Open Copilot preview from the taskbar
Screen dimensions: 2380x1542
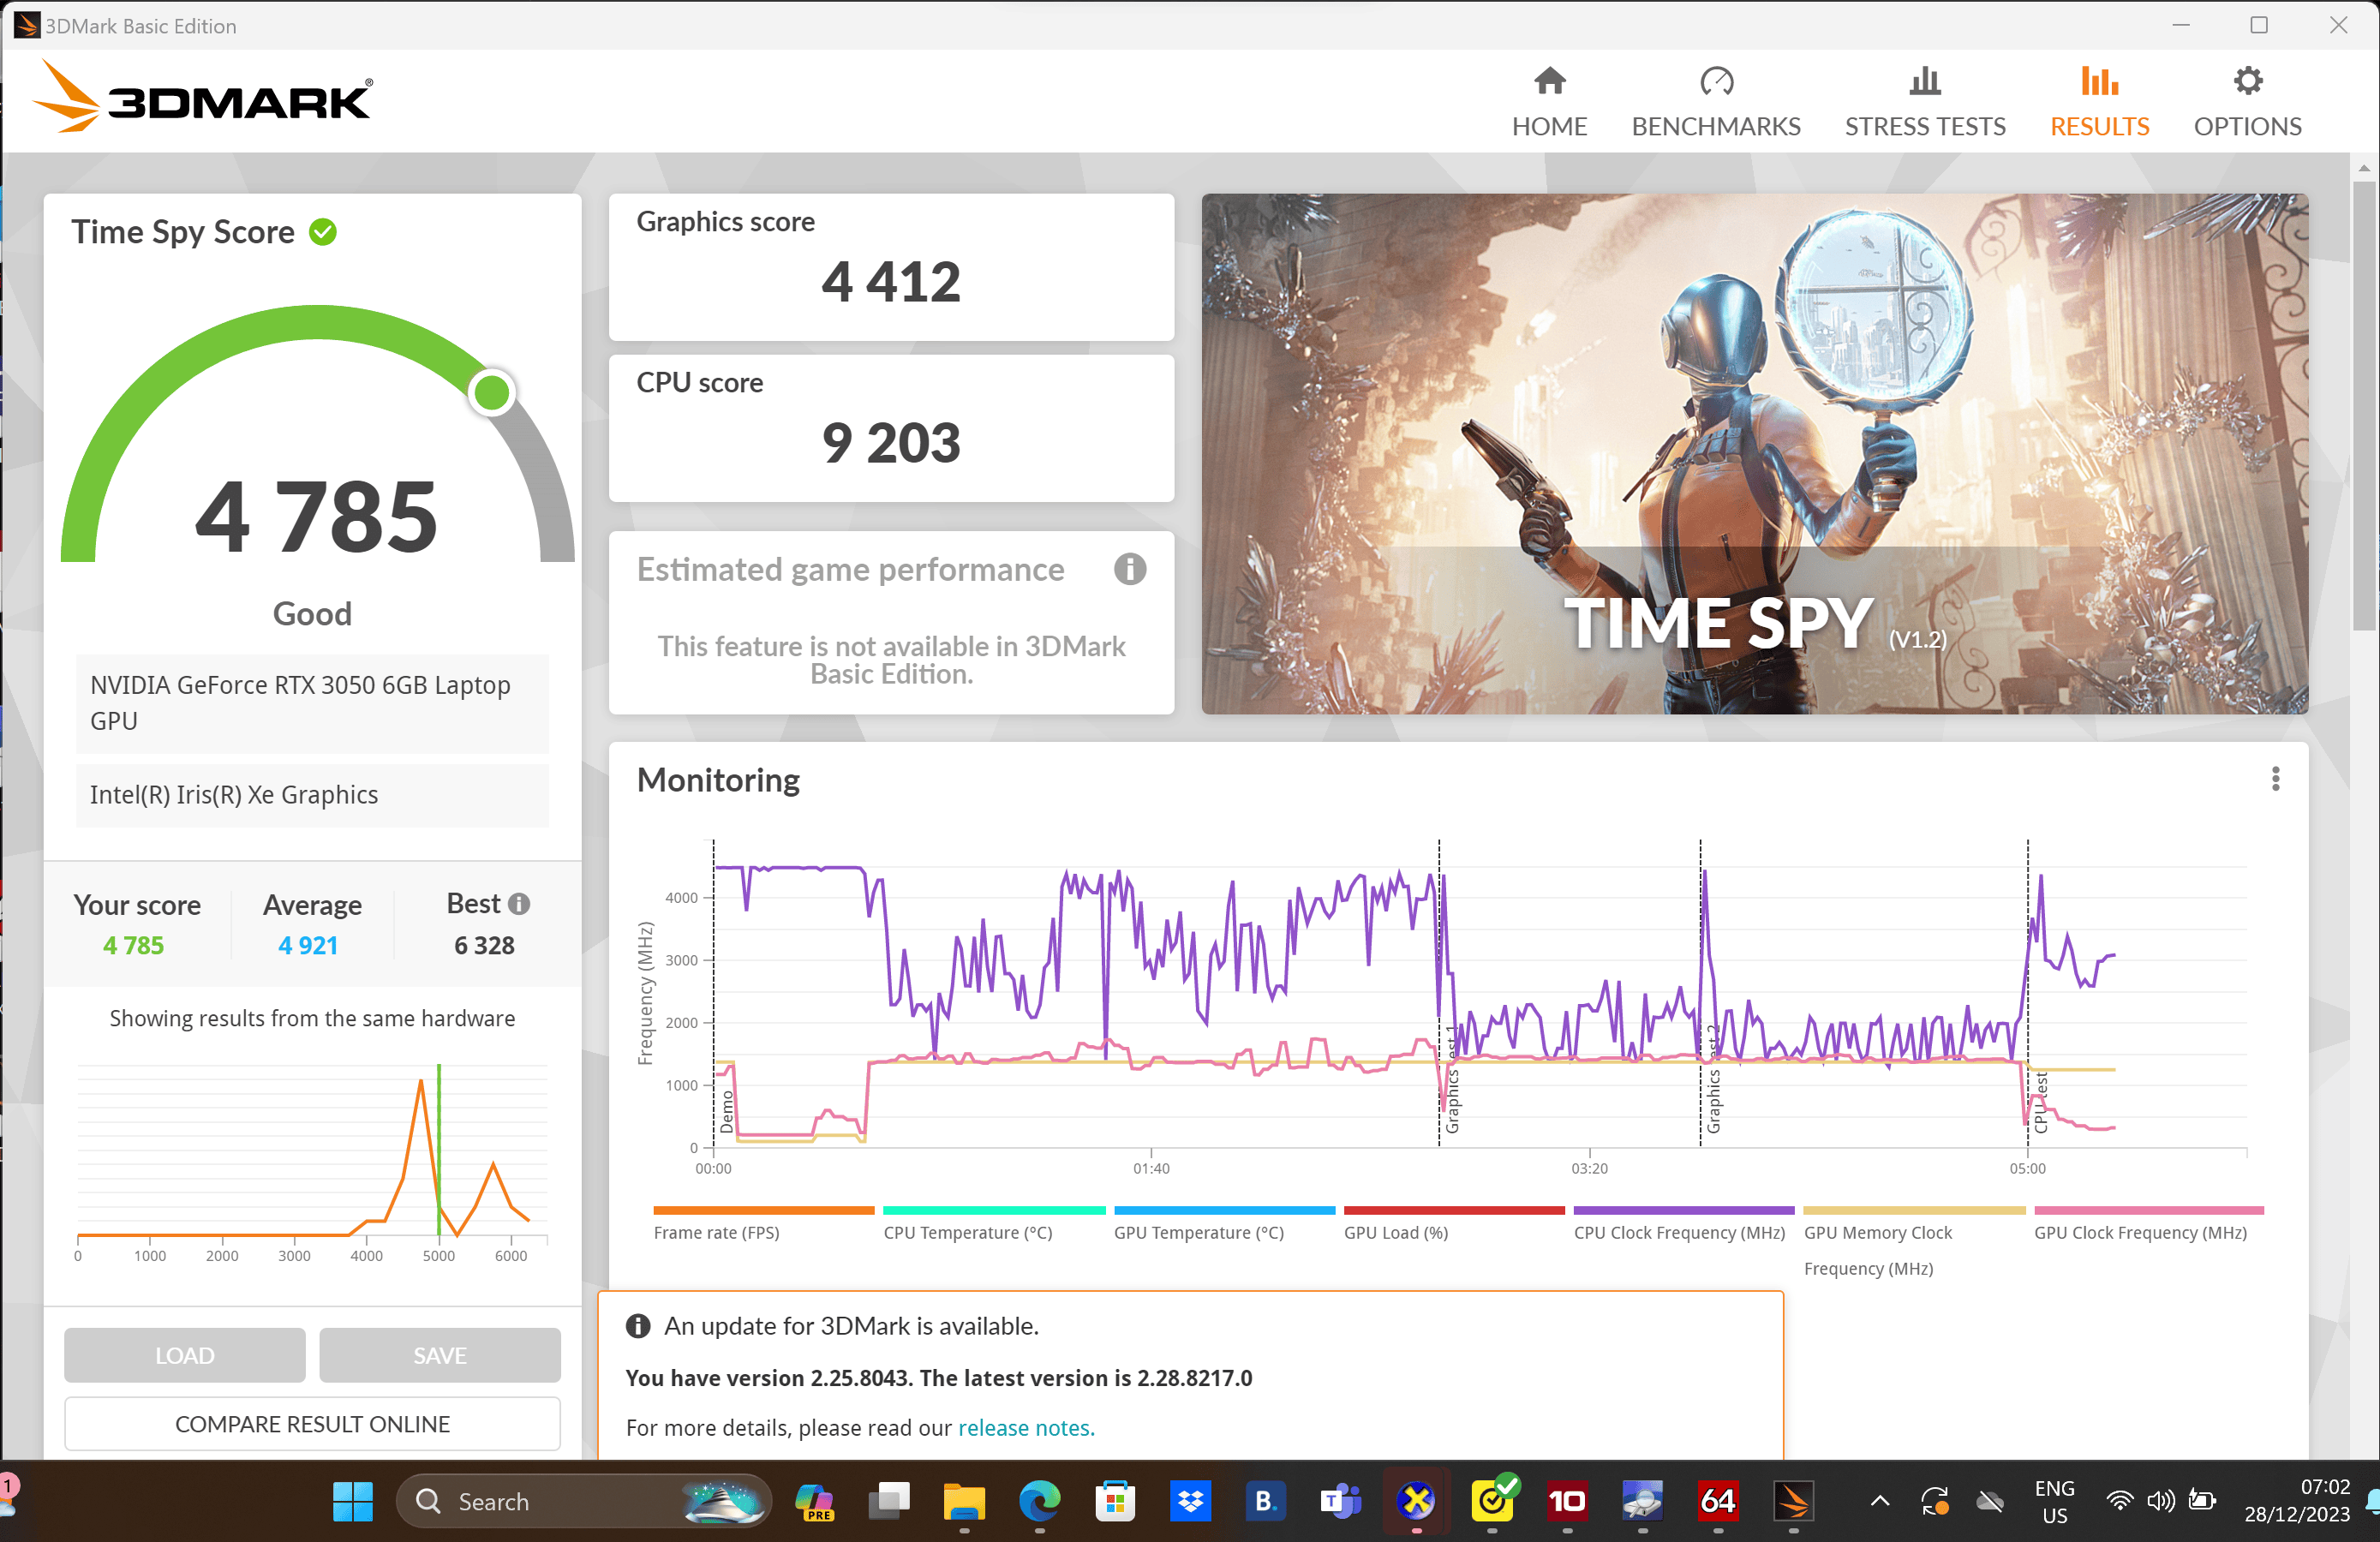(814, 1501)
